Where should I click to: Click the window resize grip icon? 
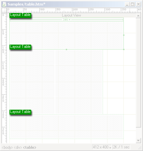tap(140, 148)
